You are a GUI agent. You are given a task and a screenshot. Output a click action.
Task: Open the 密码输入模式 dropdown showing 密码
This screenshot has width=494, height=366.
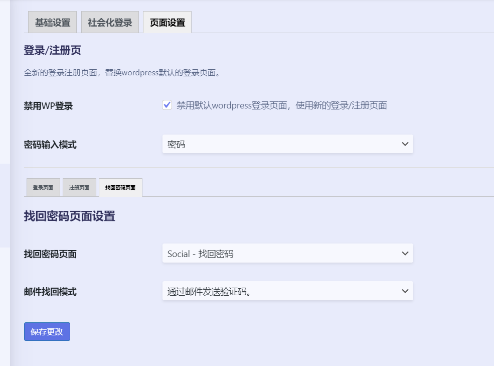pyautogui.click(x=287, y=144)
